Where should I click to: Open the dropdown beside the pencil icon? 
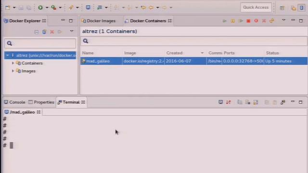pos(77,8)
